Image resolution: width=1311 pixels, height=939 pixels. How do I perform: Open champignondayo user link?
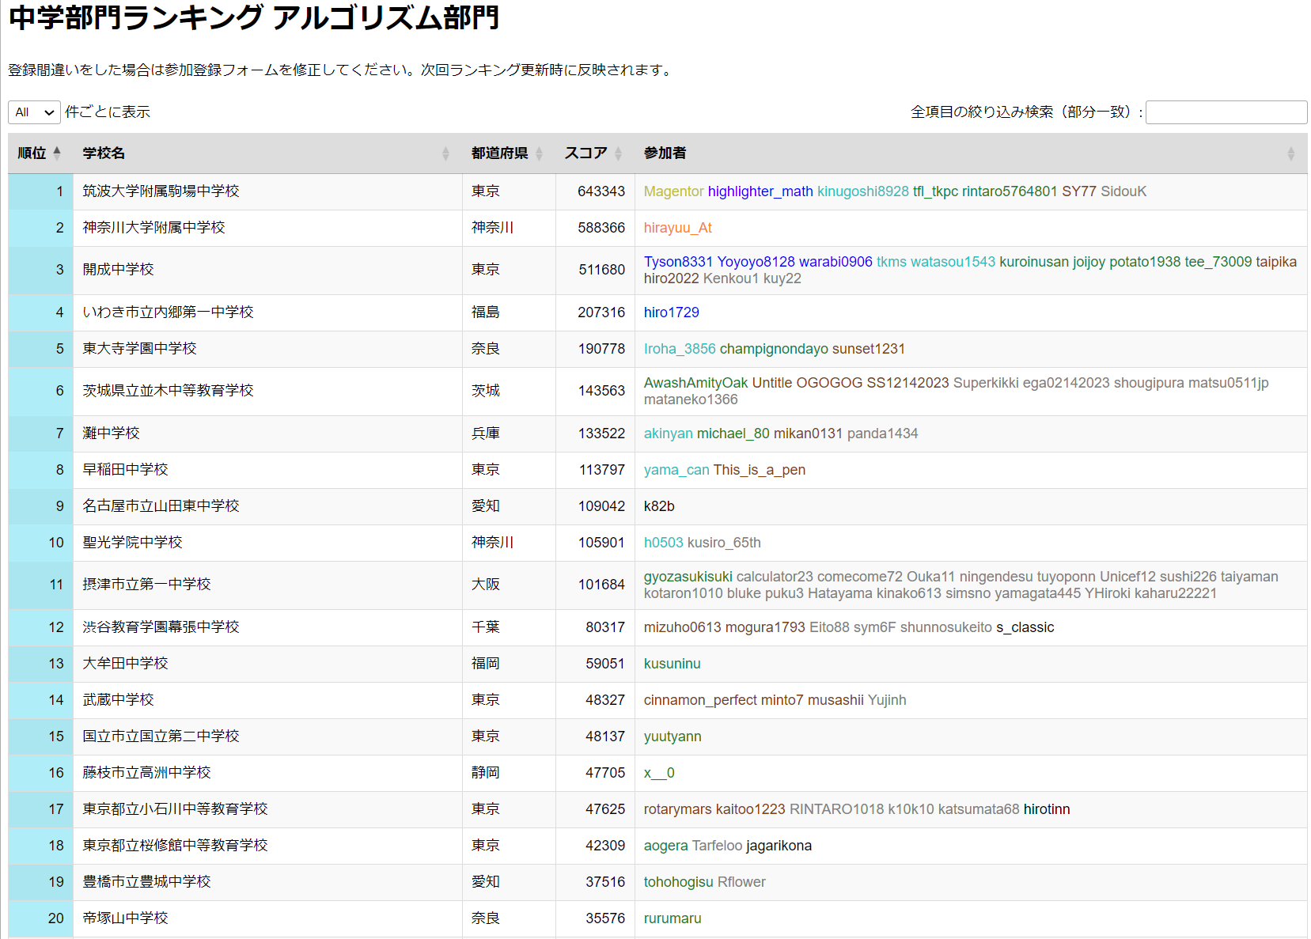pyautogui.click(x=774, y=349)
